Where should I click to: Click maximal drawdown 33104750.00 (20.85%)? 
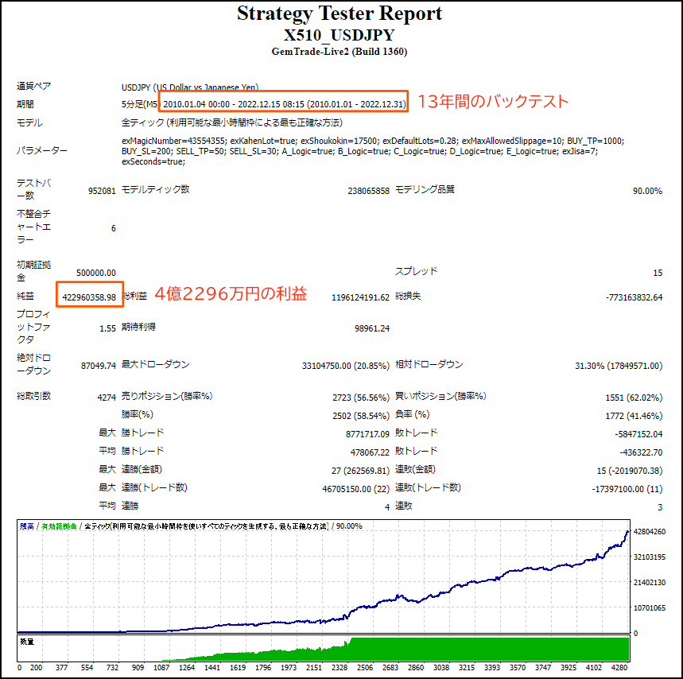click(346, 366)
